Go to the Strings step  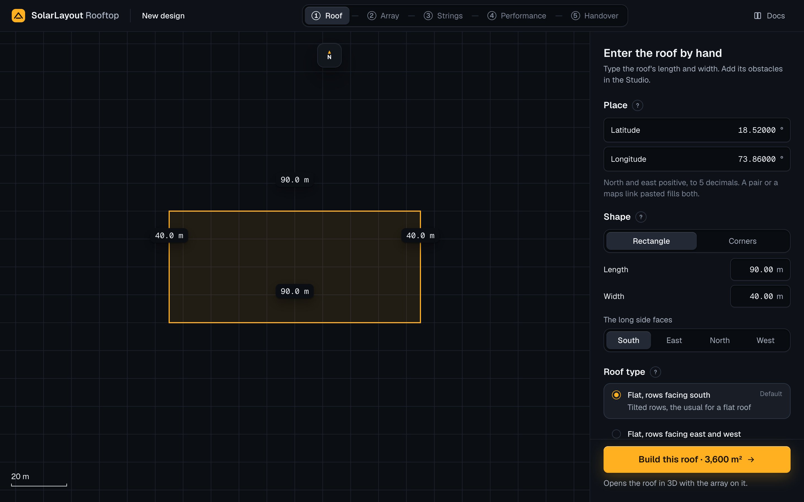click(443, 16)
